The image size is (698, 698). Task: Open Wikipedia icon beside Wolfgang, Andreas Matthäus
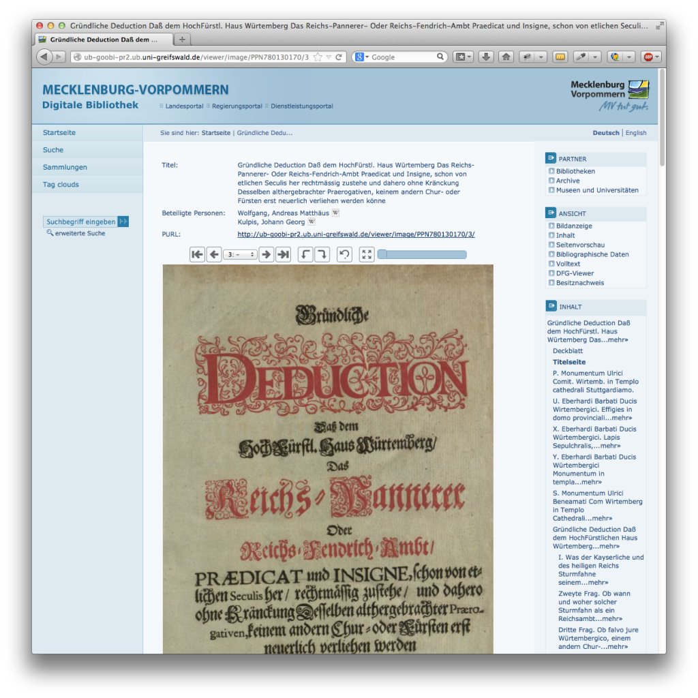point(335,213)
